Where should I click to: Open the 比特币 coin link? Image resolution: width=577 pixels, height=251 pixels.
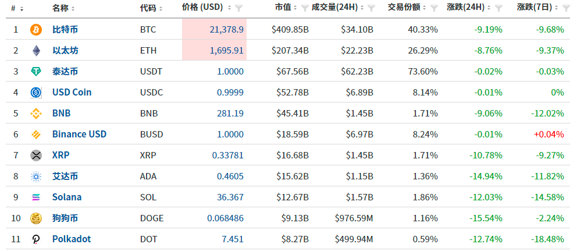pos(65,30)
